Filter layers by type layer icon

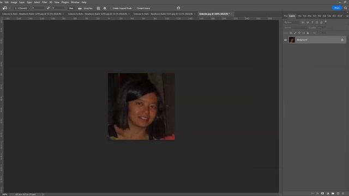coord(312,22)
